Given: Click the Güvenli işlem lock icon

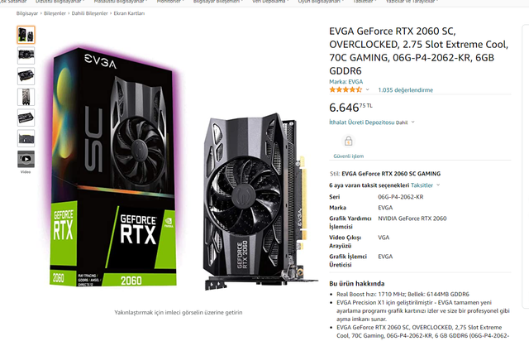Looking at the screenshot, I should [x=349, y=141].
